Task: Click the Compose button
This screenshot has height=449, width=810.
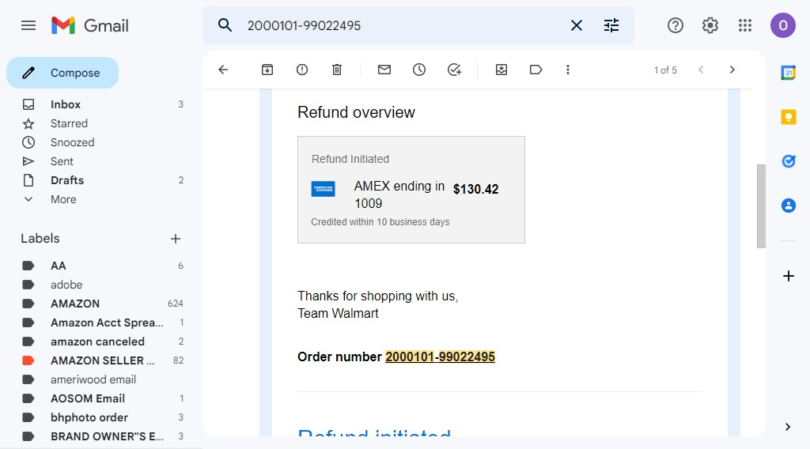Action: (x=62, y=73)
